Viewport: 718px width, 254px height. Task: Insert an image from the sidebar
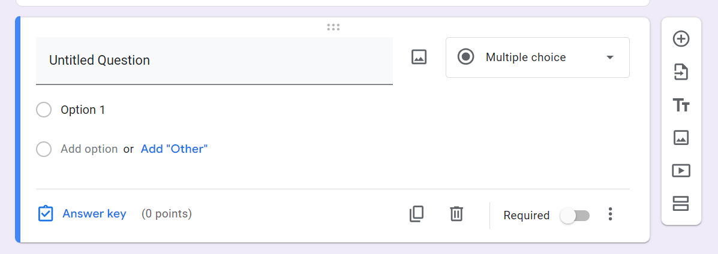(681, 138)
